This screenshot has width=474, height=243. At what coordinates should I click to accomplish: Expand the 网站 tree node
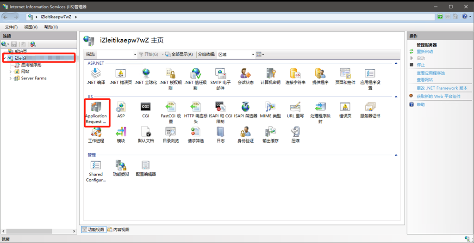tap(11, 72)
